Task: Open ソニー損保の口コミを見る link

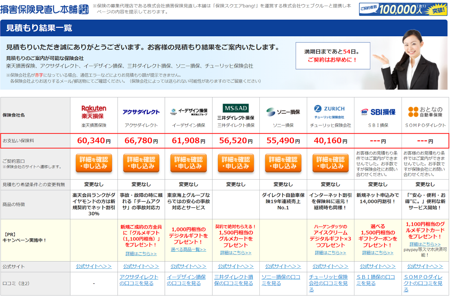Action: point(281,280)
